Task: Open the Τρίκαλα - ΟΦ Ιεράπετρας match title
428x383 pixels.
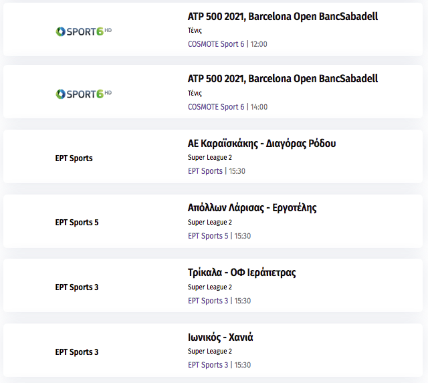Action: [242, 273]
